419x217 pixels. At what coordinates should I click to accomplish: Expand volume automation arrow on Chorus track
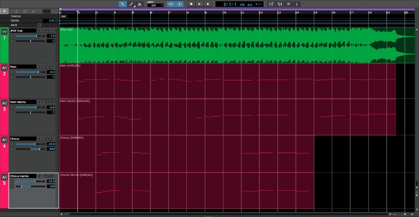point(12,144)
